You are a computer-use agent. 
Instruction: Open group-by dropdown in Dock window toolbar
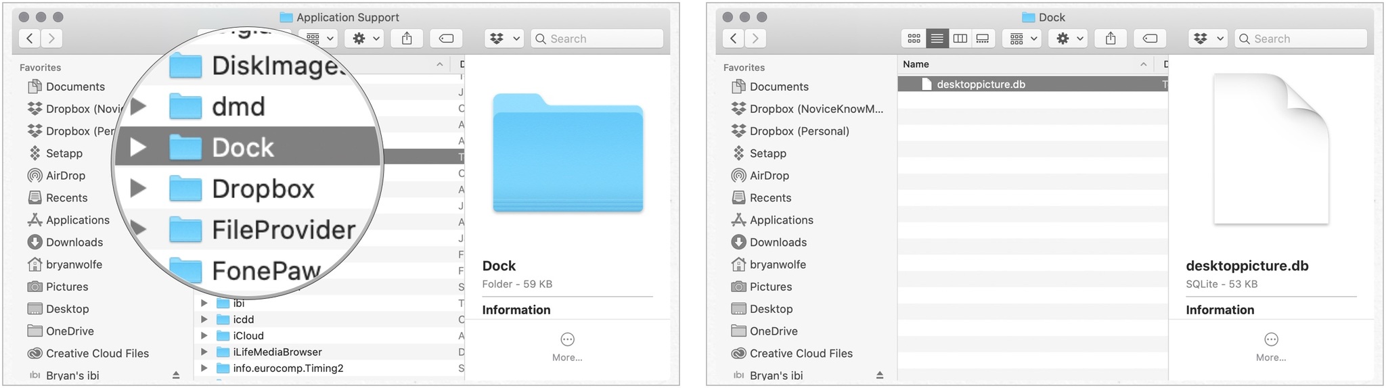[1024, 39]
